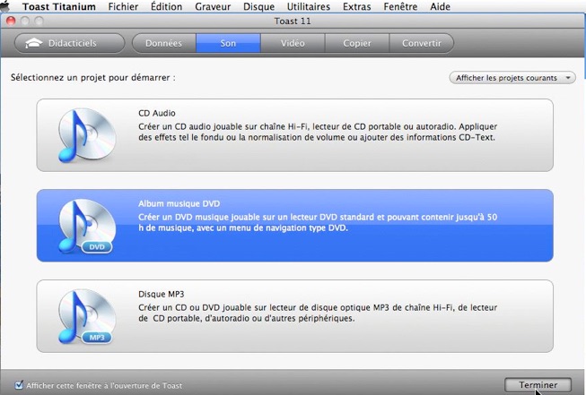This screenshot has width=586, height=395.
Task: Open the Graveur menu
Action: [x=213, y=6]
